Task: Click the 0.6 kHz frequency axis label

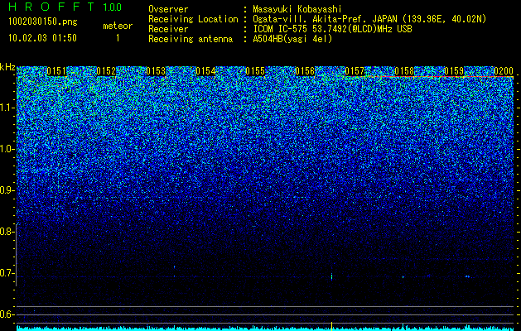Action: [7, 314]
